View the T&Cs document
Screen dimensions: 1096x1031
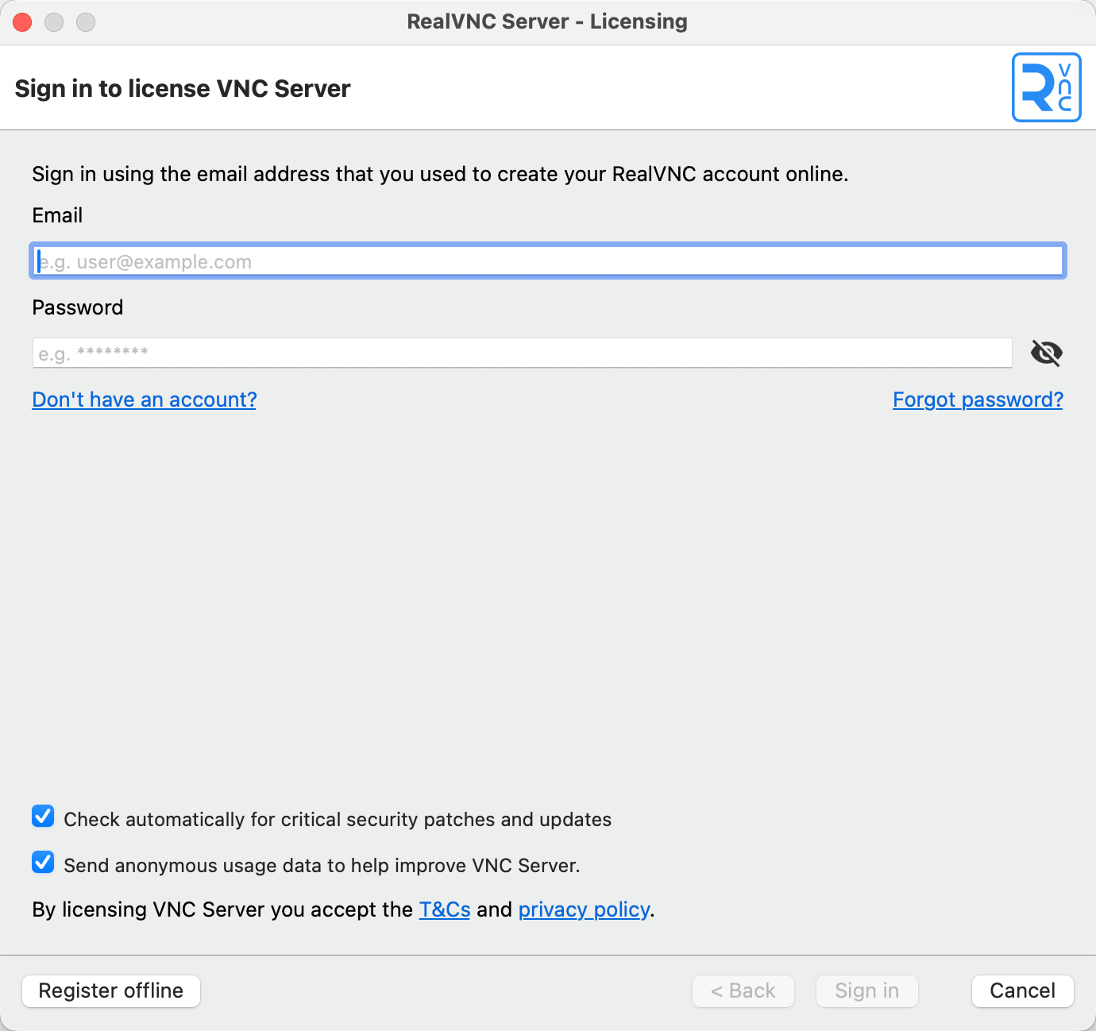coord(445,909)
